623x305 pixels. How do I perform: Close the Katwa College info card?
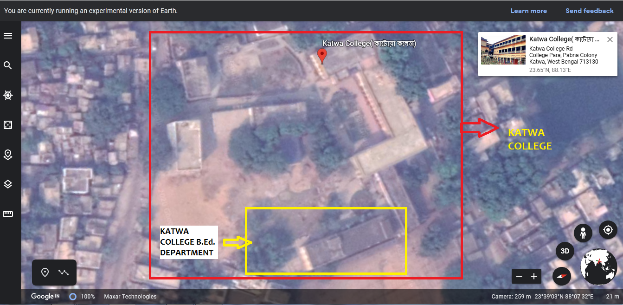click(610, 40)
